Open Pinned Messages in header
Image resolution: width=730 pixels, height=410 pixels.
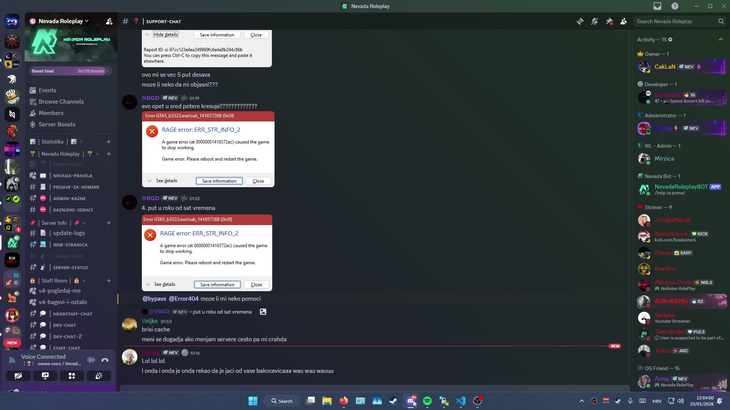click(x=609, y=22)
